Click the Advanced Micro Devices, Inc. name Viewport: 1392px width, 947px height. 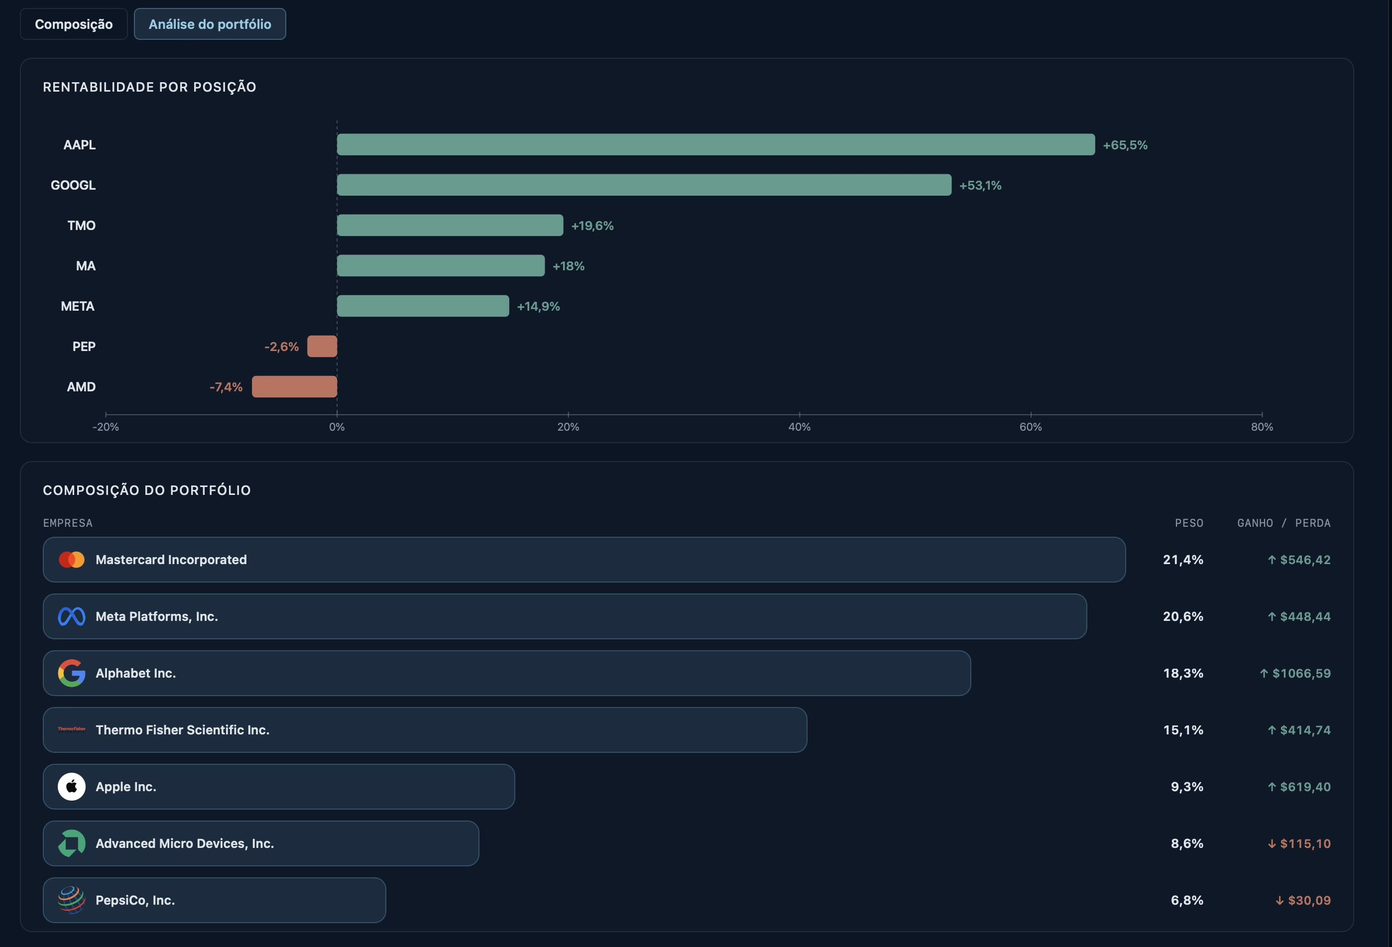(x=185, y=843)
